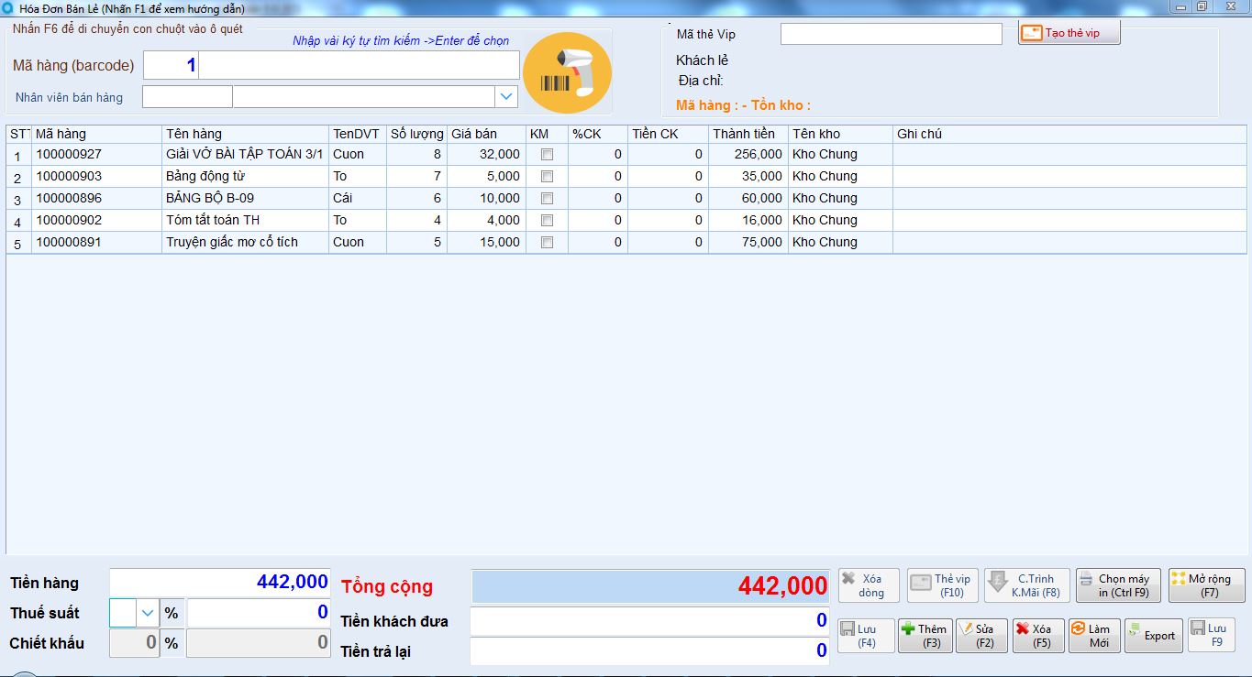1252x677 pixels.
Task: Click the Tạo thẻ vip button
Action: click(1069, 33)
